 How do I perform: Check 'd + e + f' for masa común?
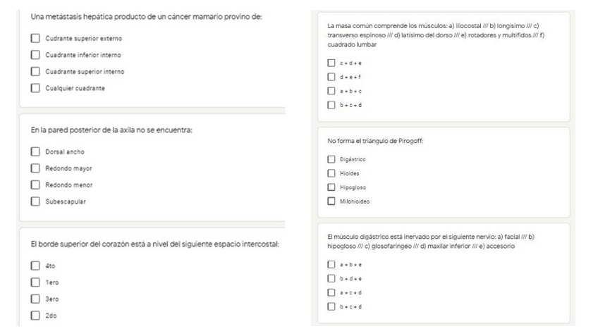[x=331, y=77]
